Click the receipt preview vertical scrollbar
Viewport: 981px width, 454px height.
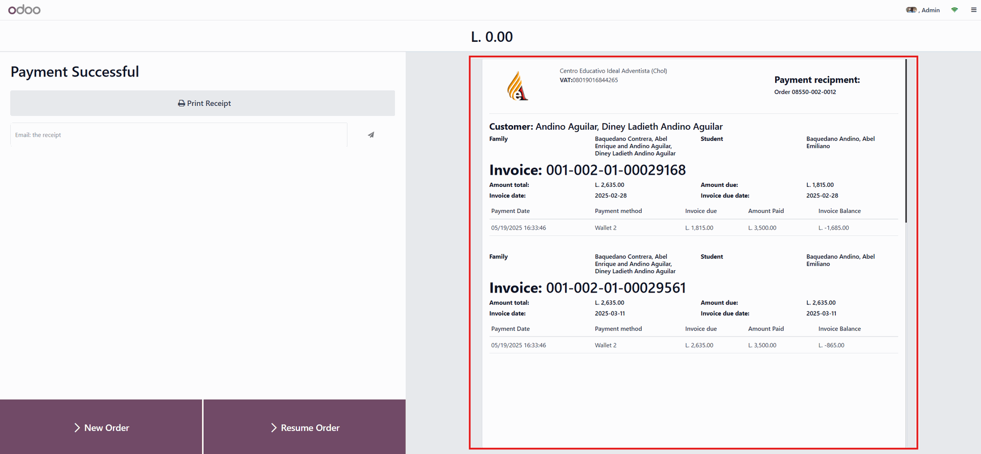[x=906, y=140]
